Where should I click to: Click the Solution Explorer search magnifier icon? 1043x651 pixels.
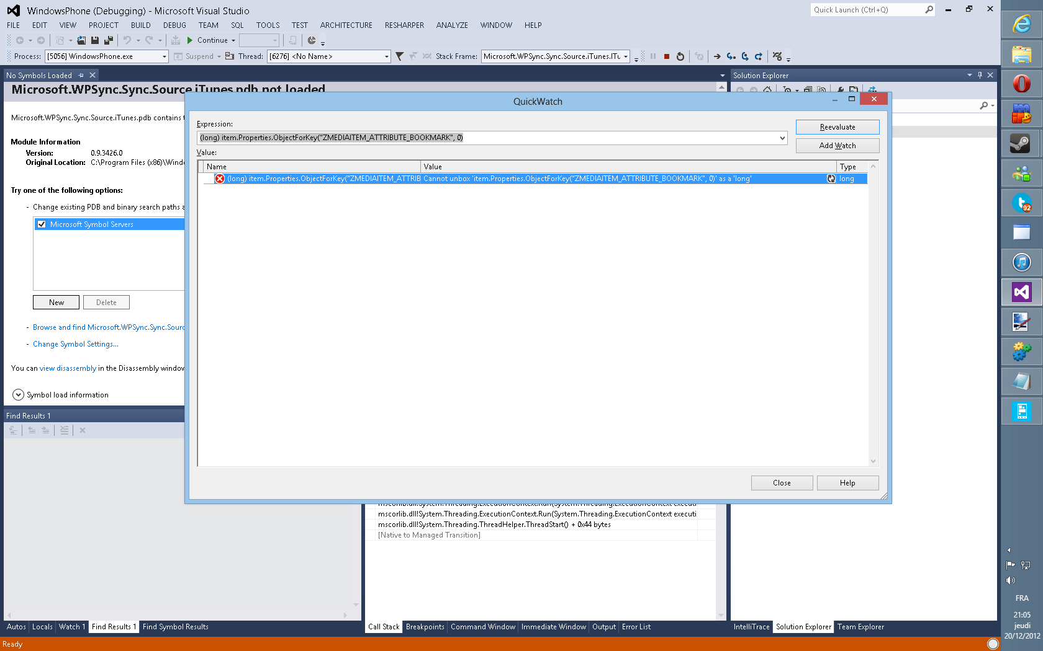(x=984, y=105)
